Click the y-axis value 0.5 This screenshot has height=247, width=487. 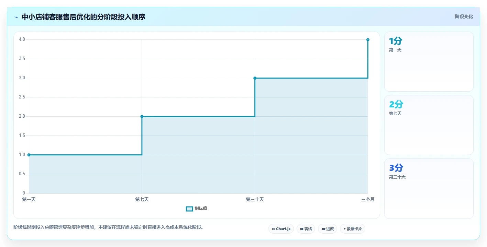(22, 174)
